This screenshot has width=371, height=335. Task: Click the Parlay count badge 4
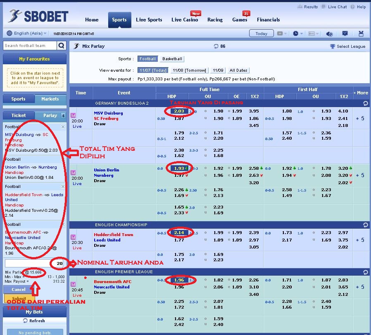[63, 115]
